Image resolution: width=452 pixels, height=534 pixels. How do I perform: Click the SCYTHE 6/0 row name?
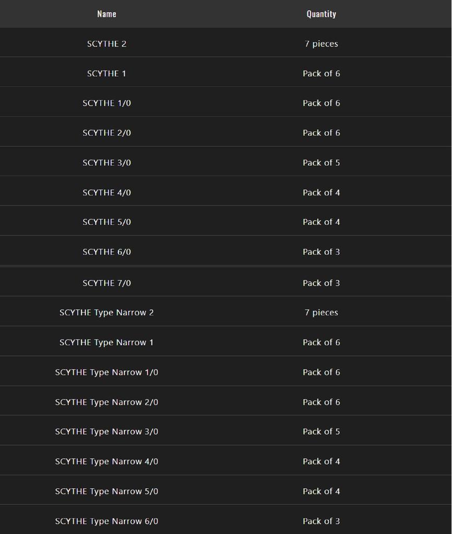106,252
